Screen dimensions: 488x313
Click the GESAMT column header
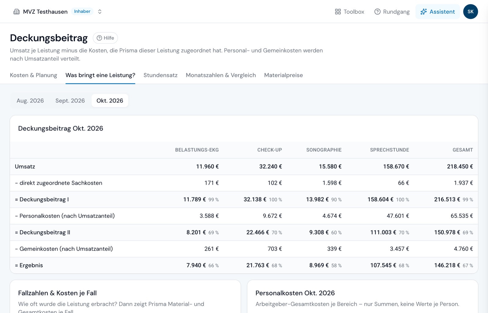coord(463,150)
